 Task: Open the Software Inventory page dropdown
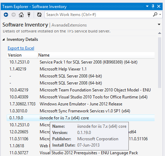159,24
